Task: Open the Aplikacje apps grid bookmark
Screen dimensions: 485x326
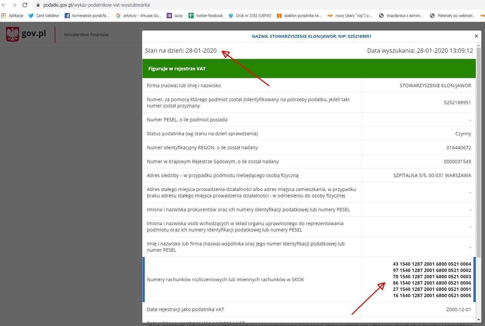Action: (x=12, y=16)
